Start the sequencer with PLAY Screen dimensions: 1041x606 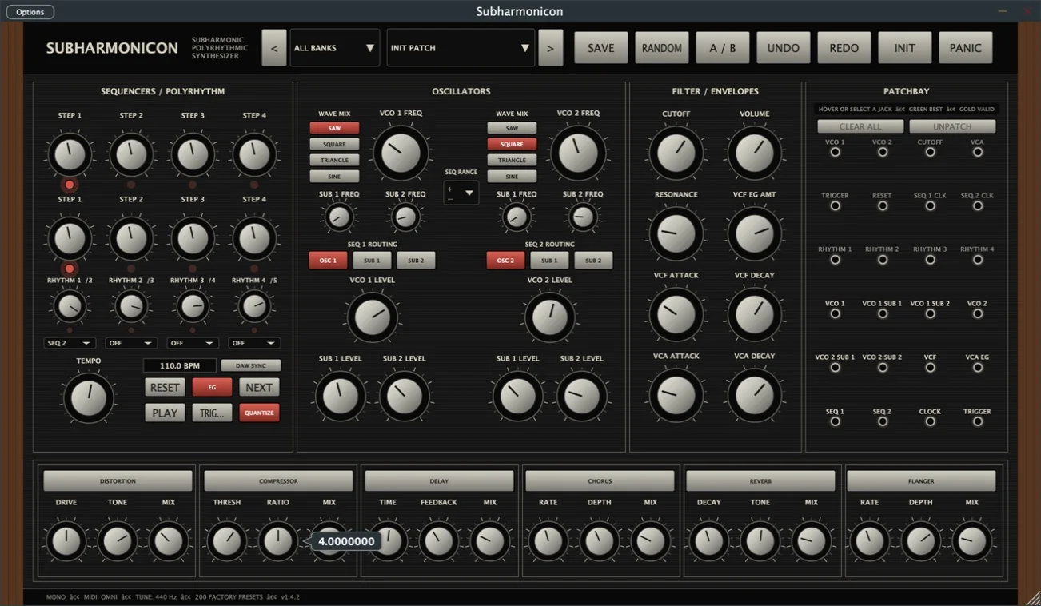[x=165, y=413]
